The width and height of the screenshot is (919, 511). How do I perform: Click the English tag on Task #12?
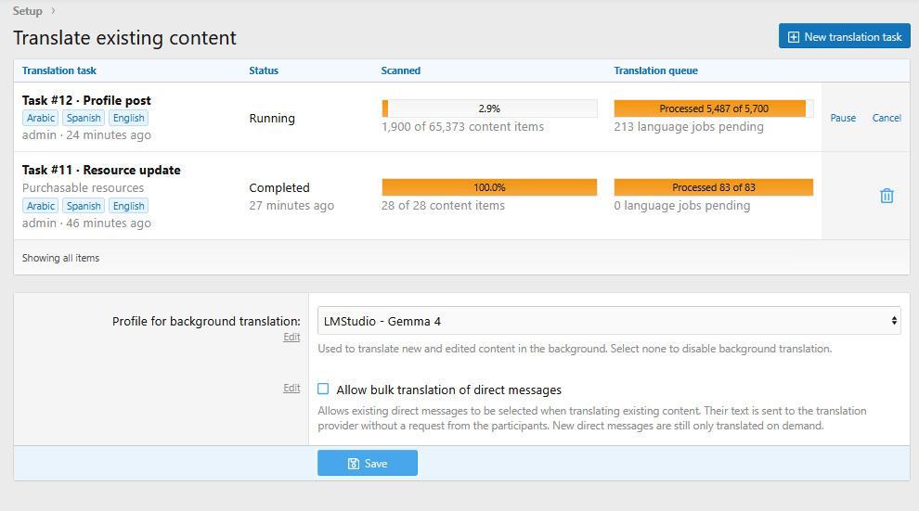pyautogui.click(x=128, y=118)
